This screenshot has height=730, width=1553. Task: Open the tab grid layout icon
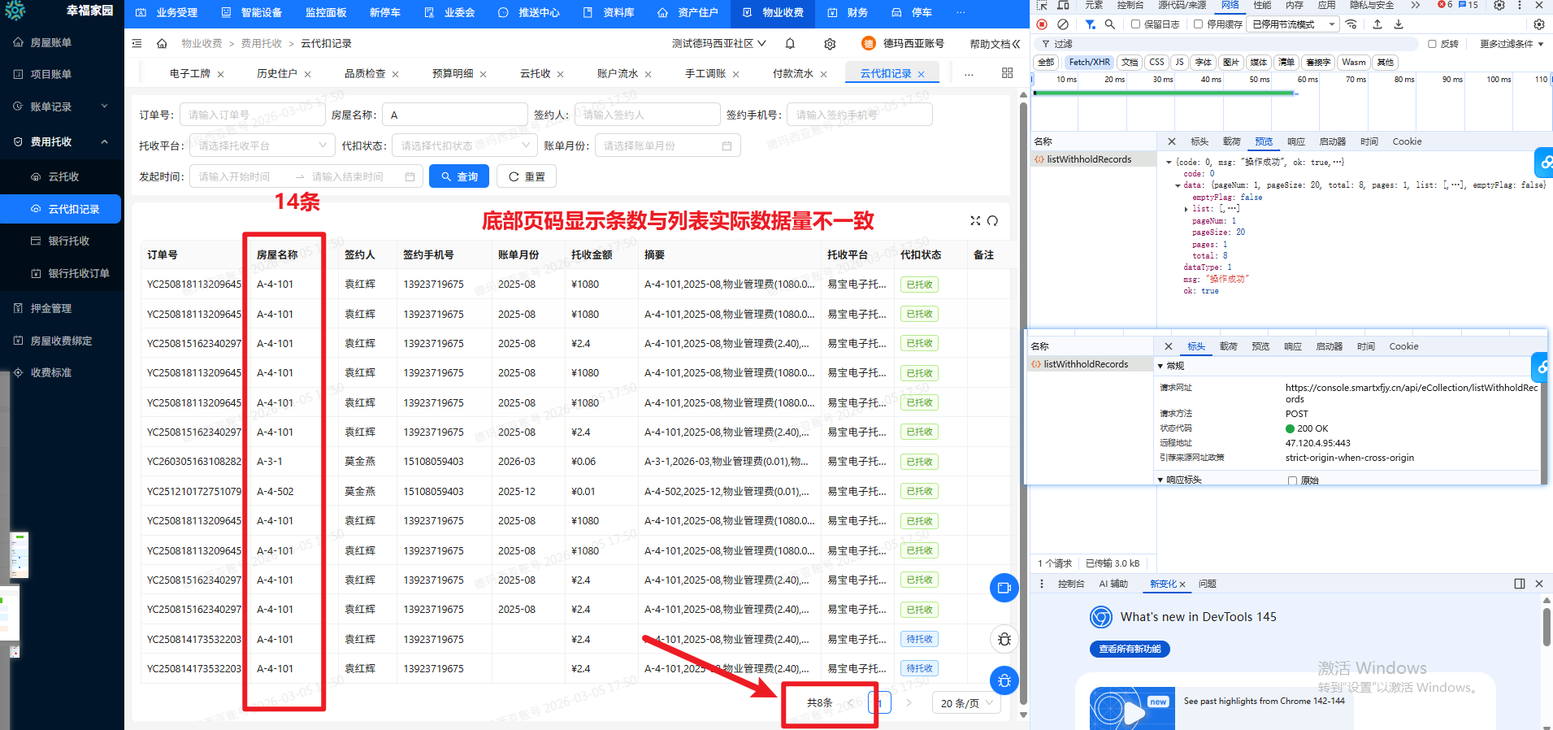point(1007,73)
